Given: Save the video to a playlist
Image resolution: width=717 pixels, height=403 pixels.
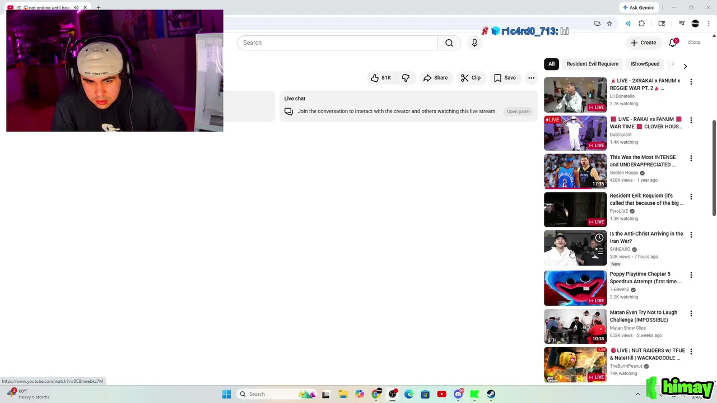Looking at the screenshot, I should coord(505,78).
